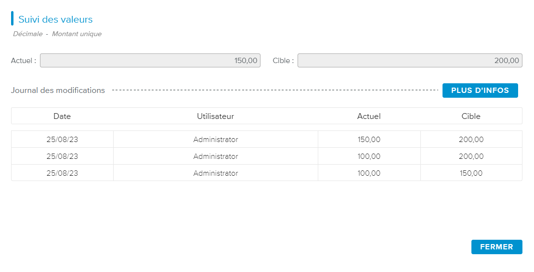Click the Utilisateur column header
The width and height of the screenshot is (534, 272).
(x=215, y=116)
